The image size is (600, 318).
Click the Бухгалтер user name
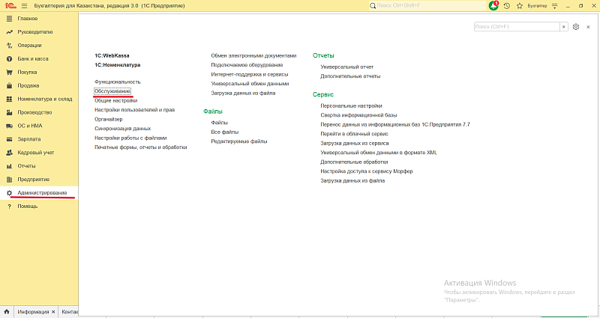click(537, 6)
